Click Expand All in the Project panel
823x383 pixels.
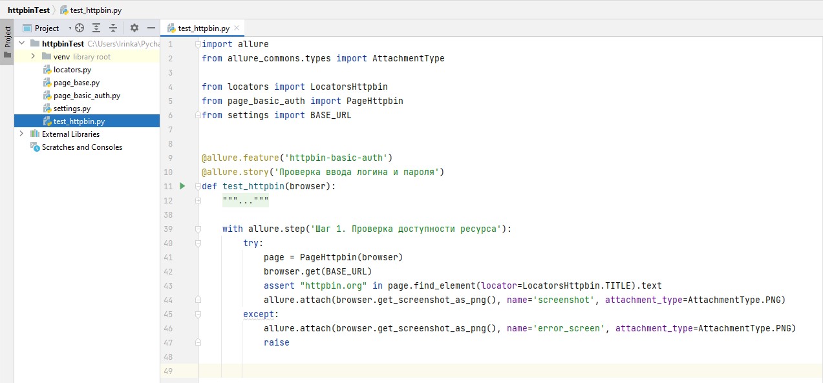tap(96, 28)
